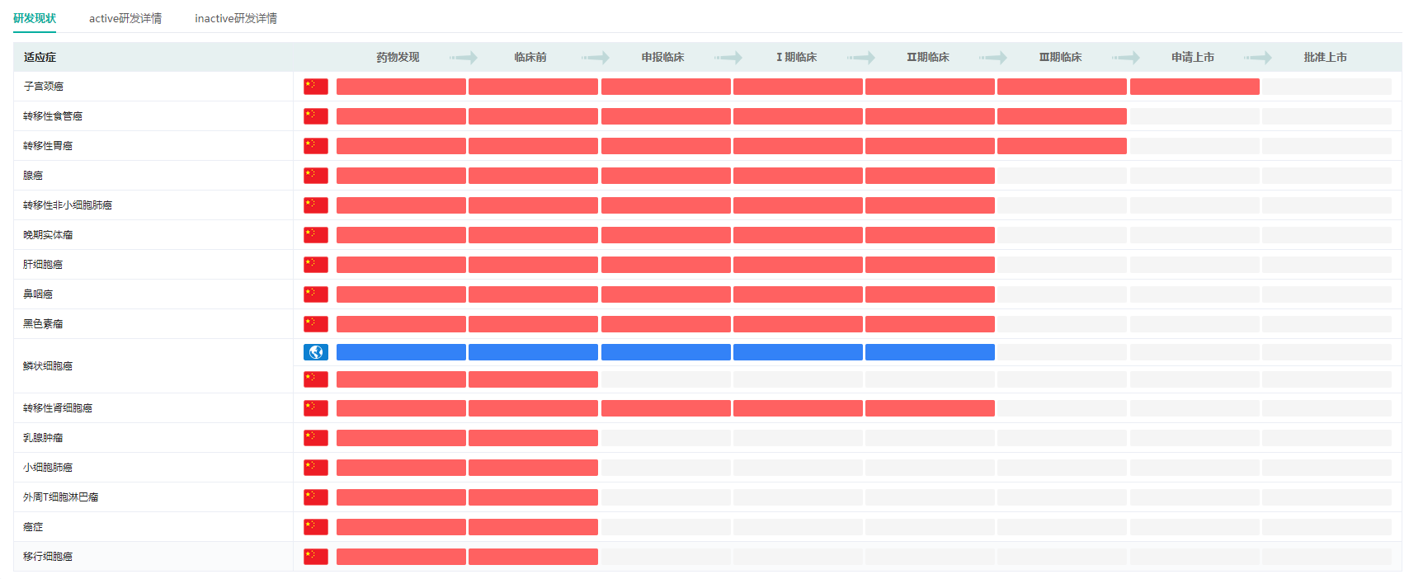The image size is (1409, 579).
Task: Select the 鳞状细胞癌 indication
Action: tap(48, 366)
